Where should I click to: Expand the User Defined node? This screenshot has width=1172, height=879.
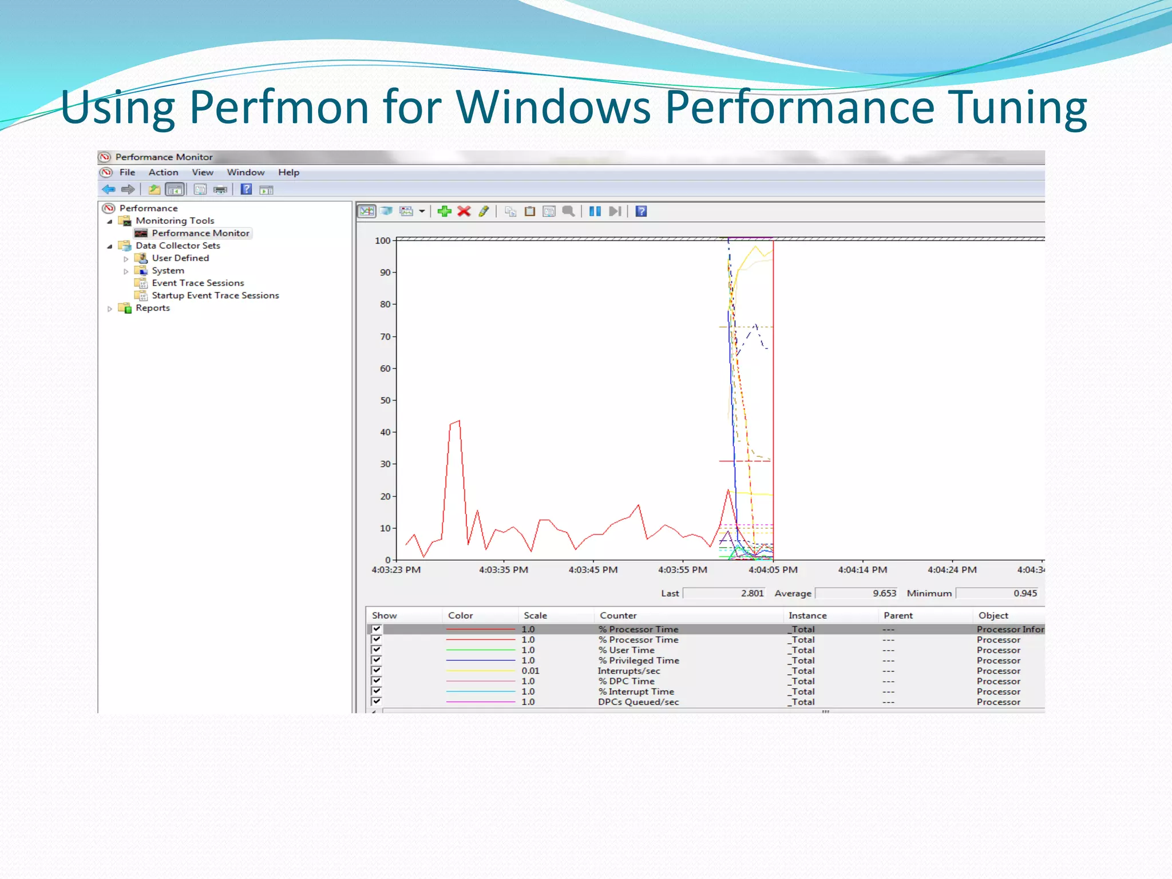pyautogui.click(x=126, y=259)
